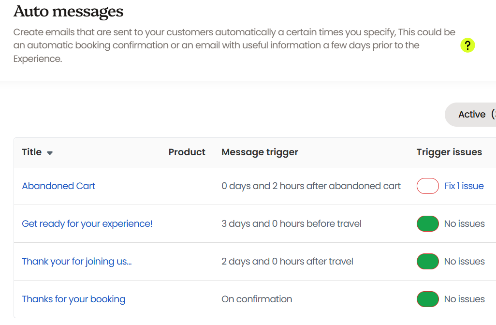Image resolution: width=496 pixels, height=325 pixels.
Task: Click the '2 days after travel' trigger cell
Action: coord(287,262)
